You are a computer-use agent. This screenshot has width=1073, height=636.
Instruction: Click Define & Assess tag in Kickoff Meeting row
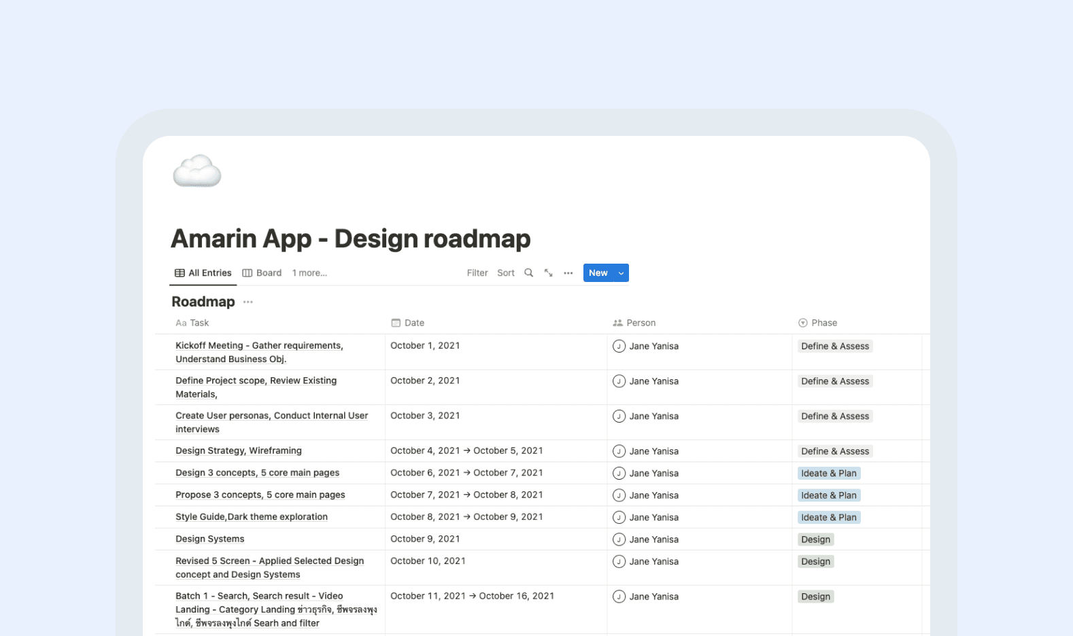pyautogui.click(x=835, y=346)
